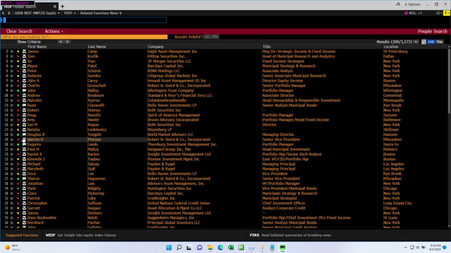Go forward with the right navigation arrow

tap(9, 13)
